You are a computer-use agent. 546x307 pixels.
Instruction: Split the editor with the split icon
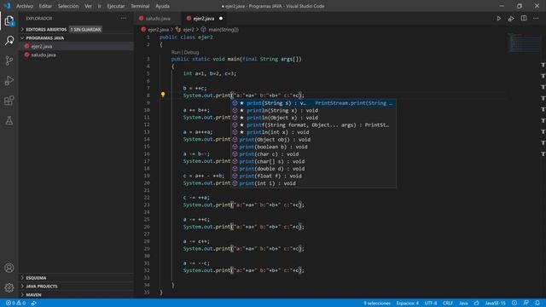(524, 18)
